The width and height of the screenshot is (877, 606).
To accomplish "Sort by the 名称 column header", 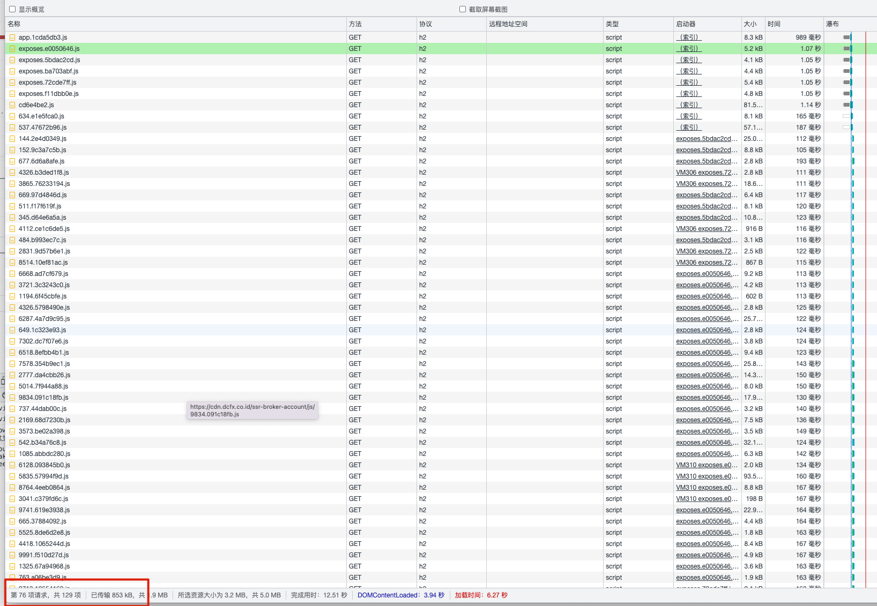I will coord(175,24).
